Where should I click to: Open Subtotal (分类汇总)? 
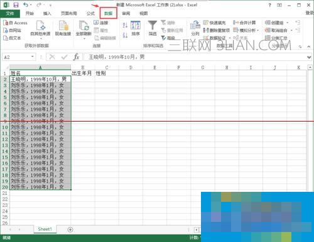[276, 38]
